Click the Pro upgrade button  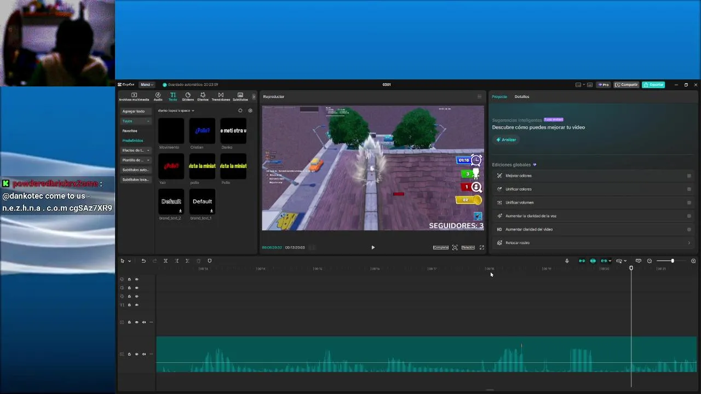tap(604, 85)
